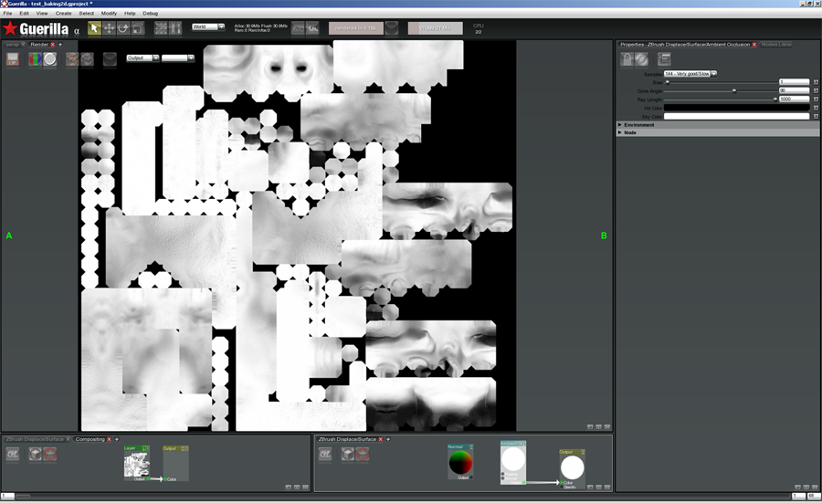Toggle the alpha circle display icon
Screen dimensions: 822x503
tap(50, 59)
